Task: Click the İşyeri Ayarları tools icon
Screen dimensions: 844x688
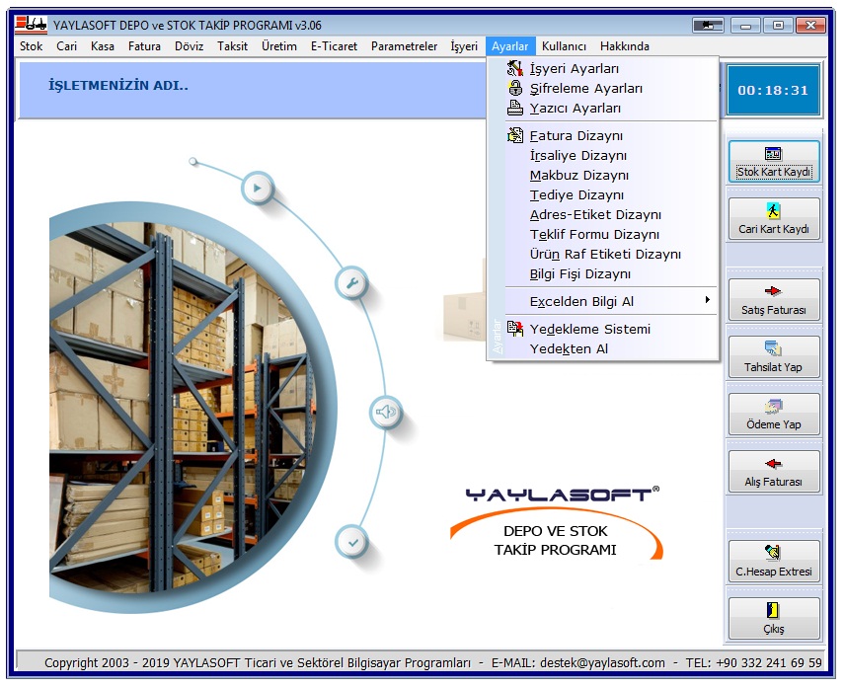Action: [x=514, y=68]
